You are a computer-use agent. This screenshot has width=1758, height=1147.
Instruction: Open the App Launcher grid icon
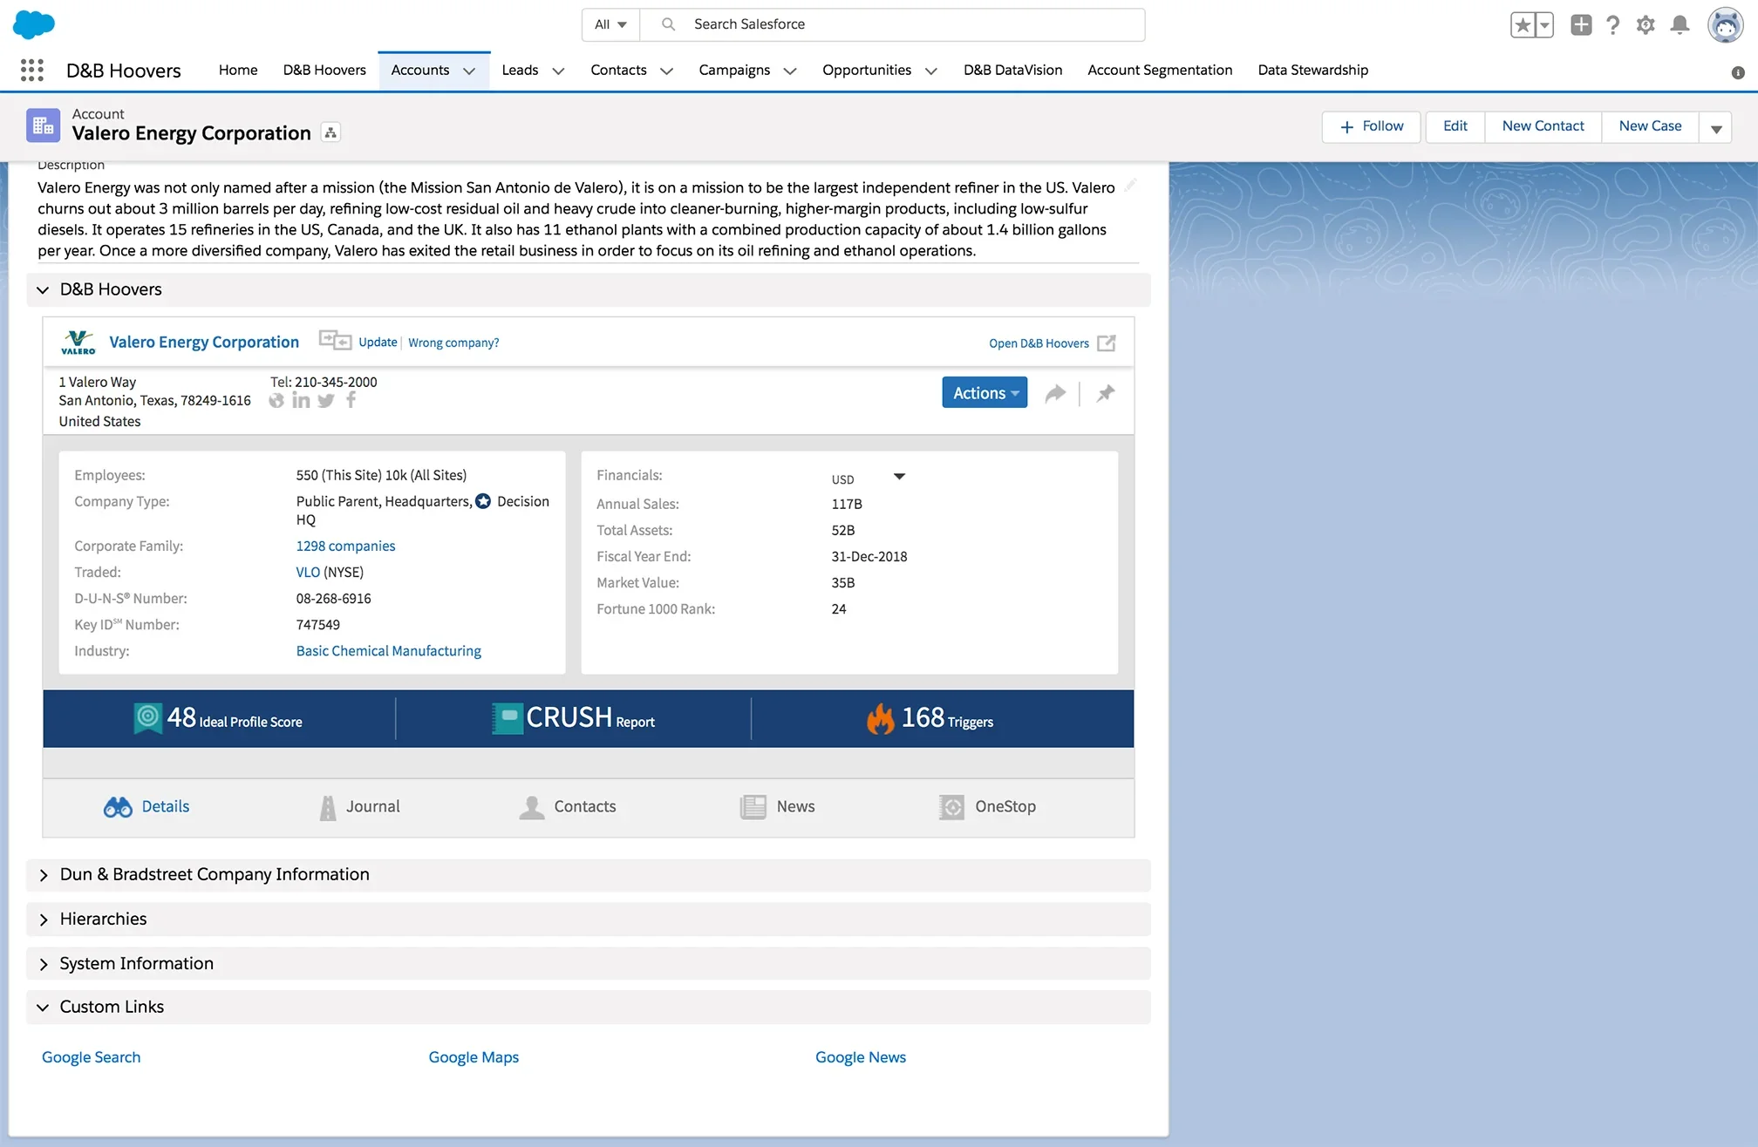pos(32,71)
